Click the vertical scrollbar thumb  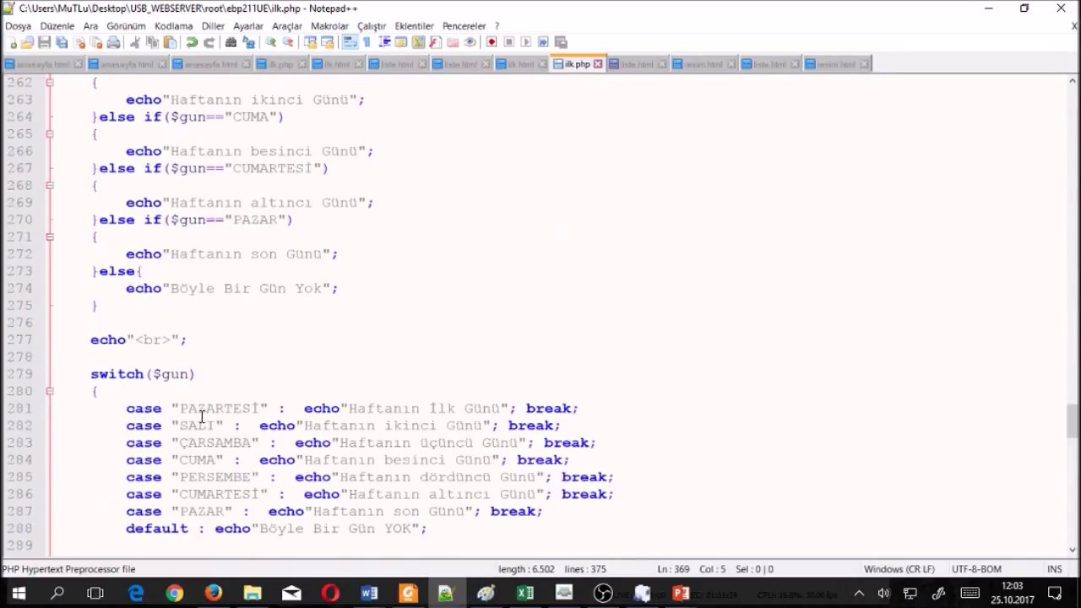tap(1073, 421)
